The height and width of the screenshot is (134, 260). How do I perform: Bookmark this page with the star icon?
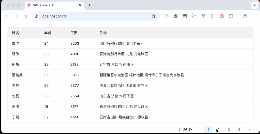(154, 16)
